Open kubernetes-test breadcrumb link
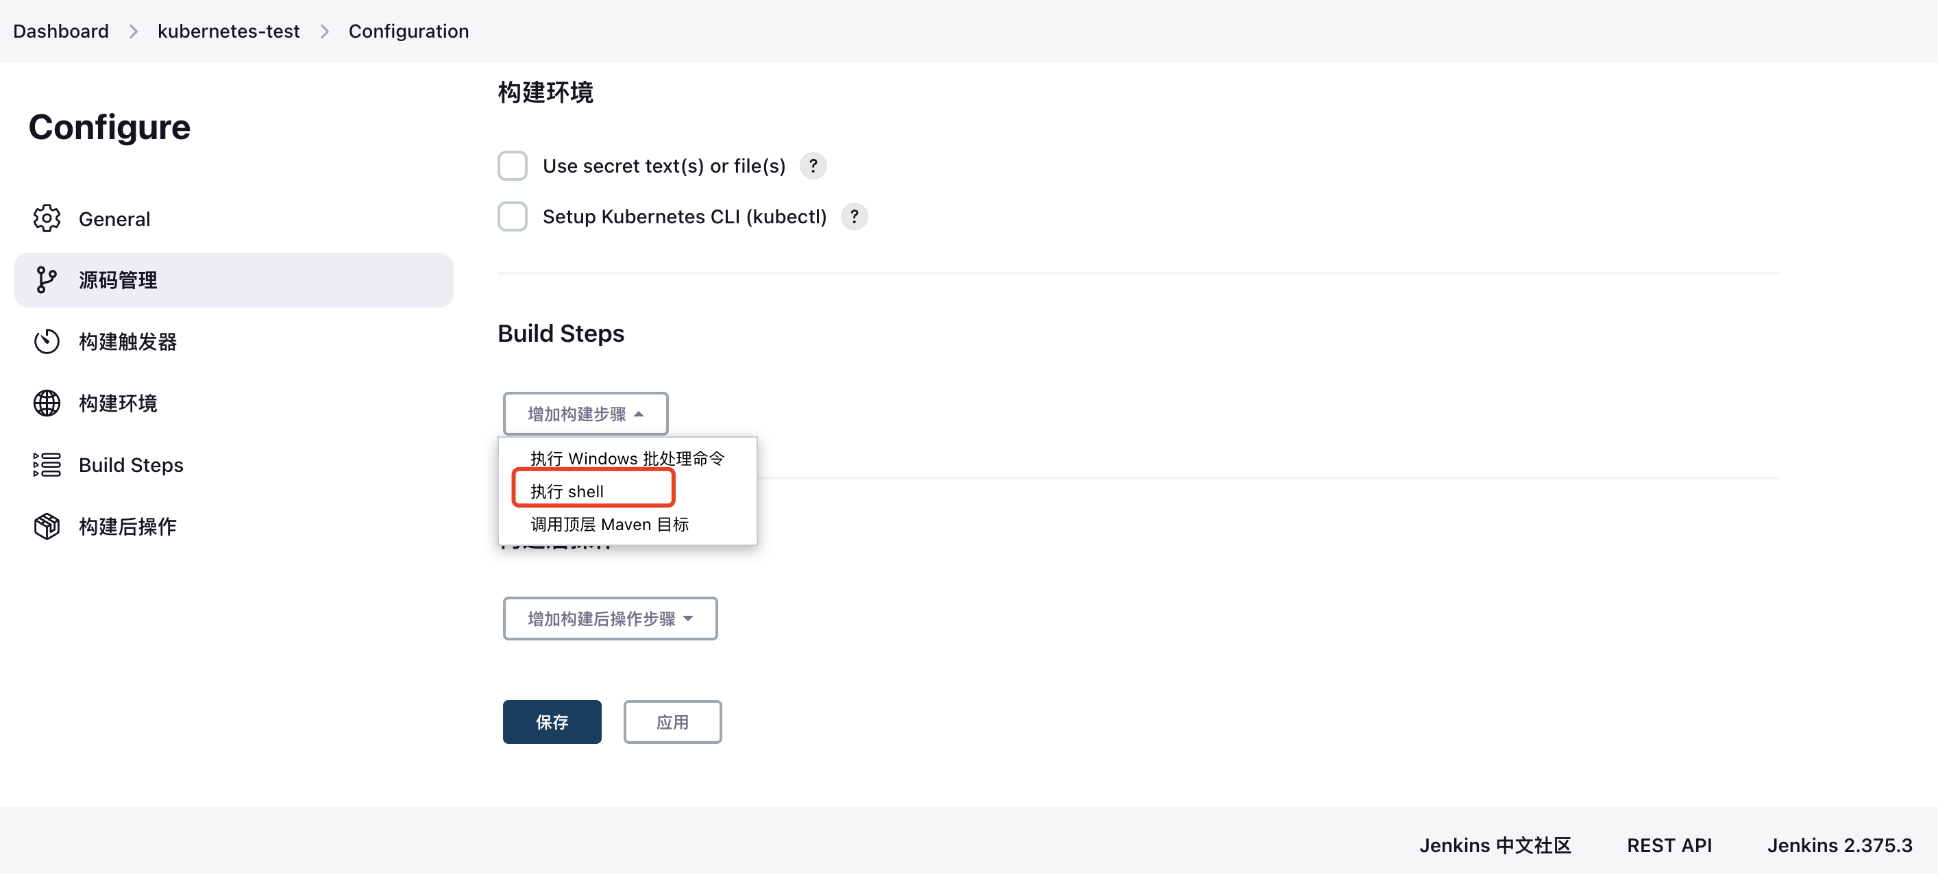Screen dimensions: 1938x874 pos(228,31)
